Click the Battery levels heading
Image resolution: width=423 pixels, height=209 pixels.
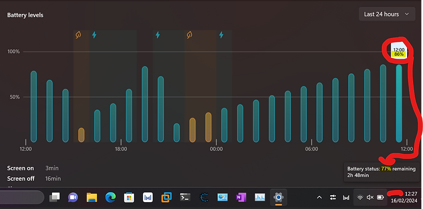[x=25, y=15]
